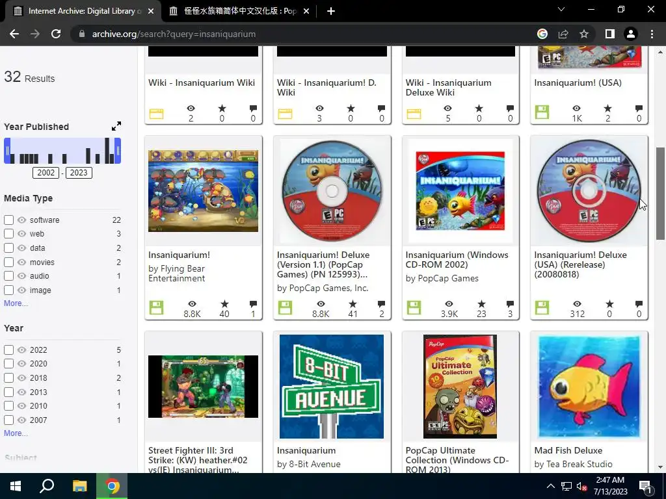Click the software floppy icon on Flying Bear Insaniquarium! card

click(x=156, y=307)
